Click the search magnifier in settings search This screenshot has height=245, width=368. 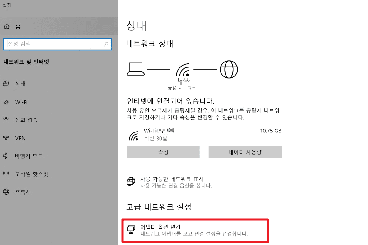point(106,44)
